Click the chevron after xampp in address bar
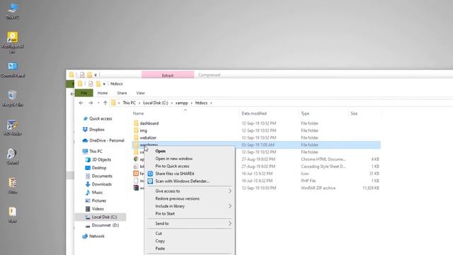Screen dimensions: 453x255 coord(191,103)
